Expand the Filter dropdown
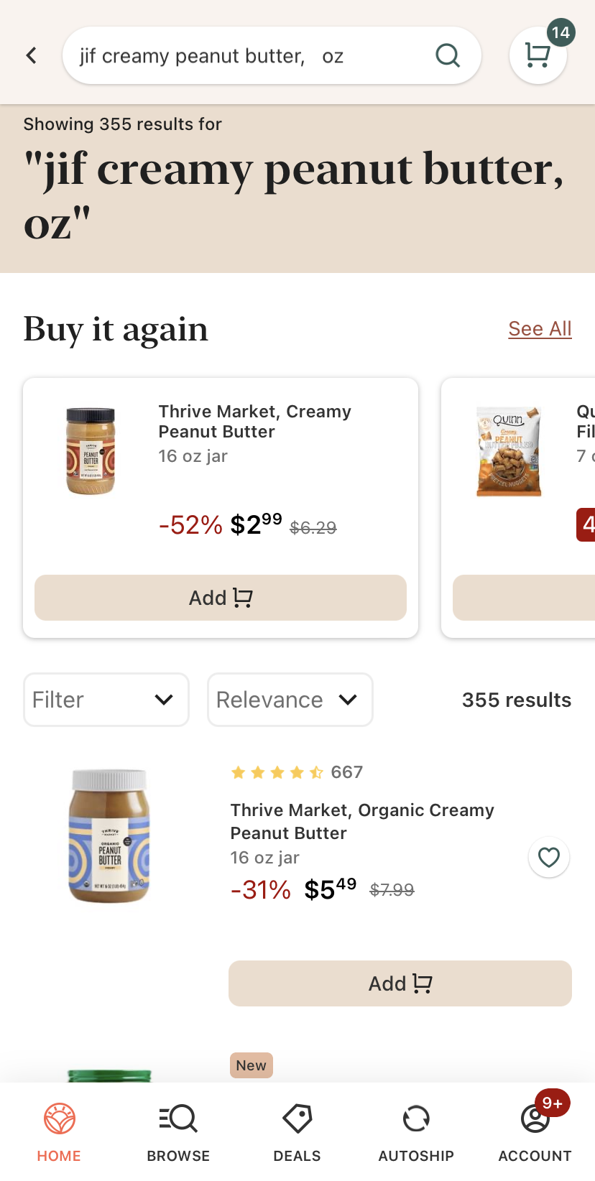 106,700
